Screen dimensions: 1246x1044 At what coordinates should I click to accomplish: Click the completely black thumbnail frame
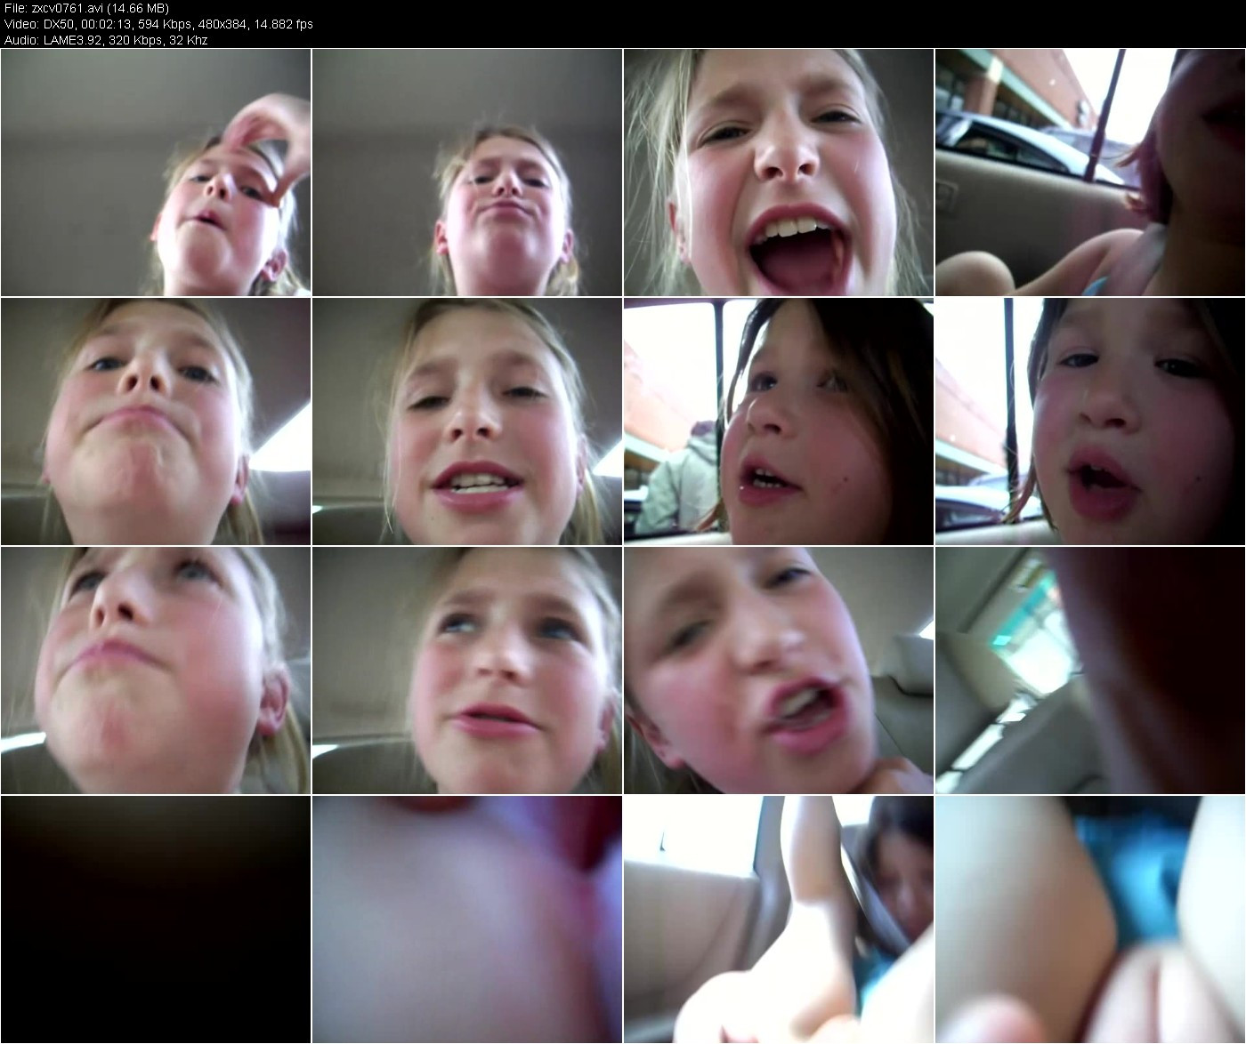(156, 920)
